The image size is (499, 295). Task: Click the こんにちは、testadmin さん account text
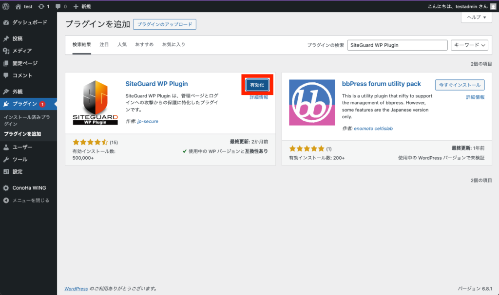point(457,6)
